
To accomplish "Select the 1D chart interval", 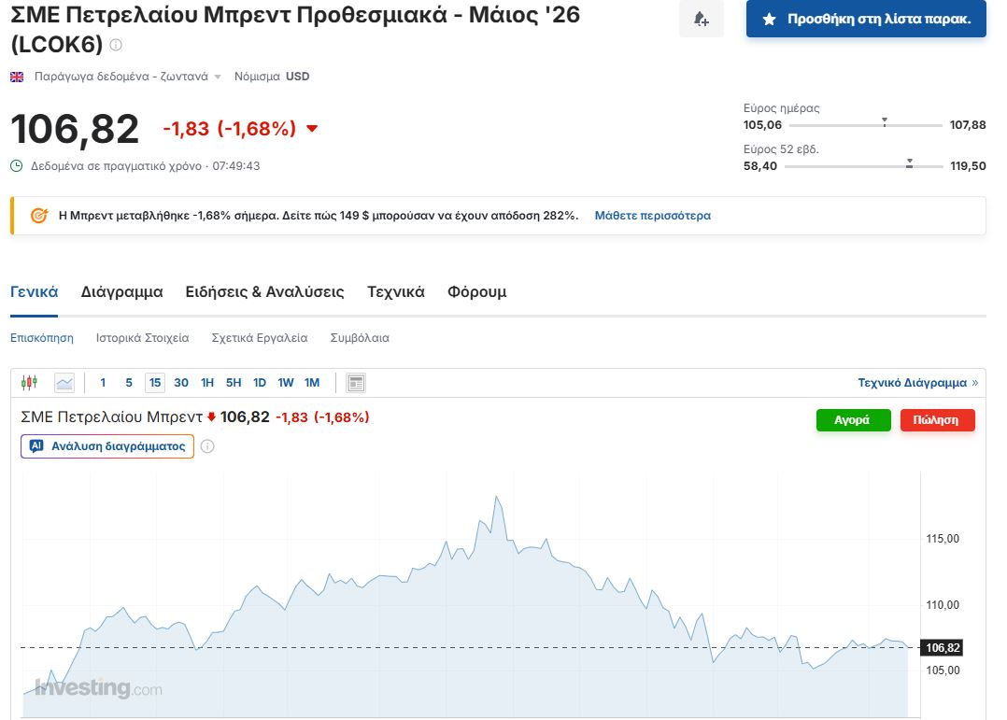I will click(x=260, y=382).
